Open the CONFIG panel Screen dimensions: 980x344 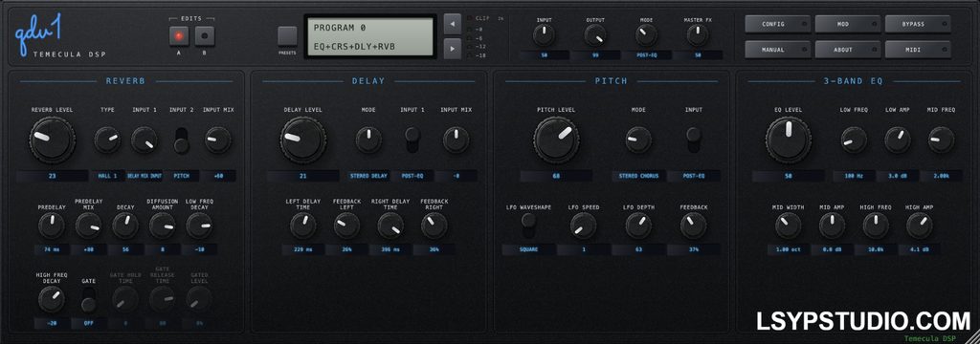point(777,24)
